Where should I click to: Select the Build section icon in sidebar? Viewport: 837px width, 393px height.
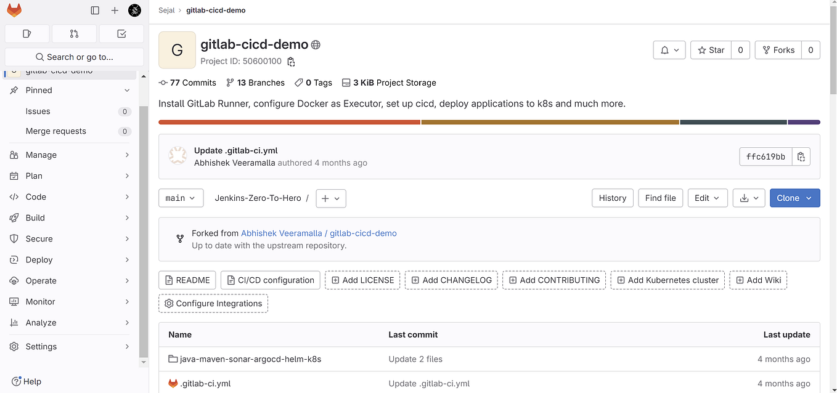click(15, 217)
